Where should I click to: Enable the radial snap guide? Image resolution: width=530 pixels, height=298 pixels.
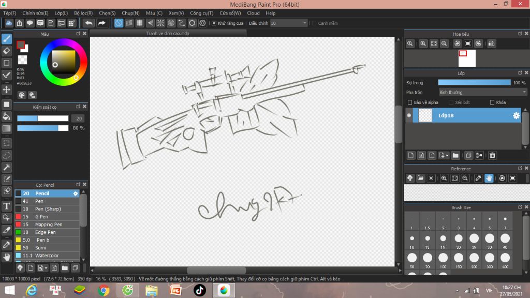[x=160, y=23]
